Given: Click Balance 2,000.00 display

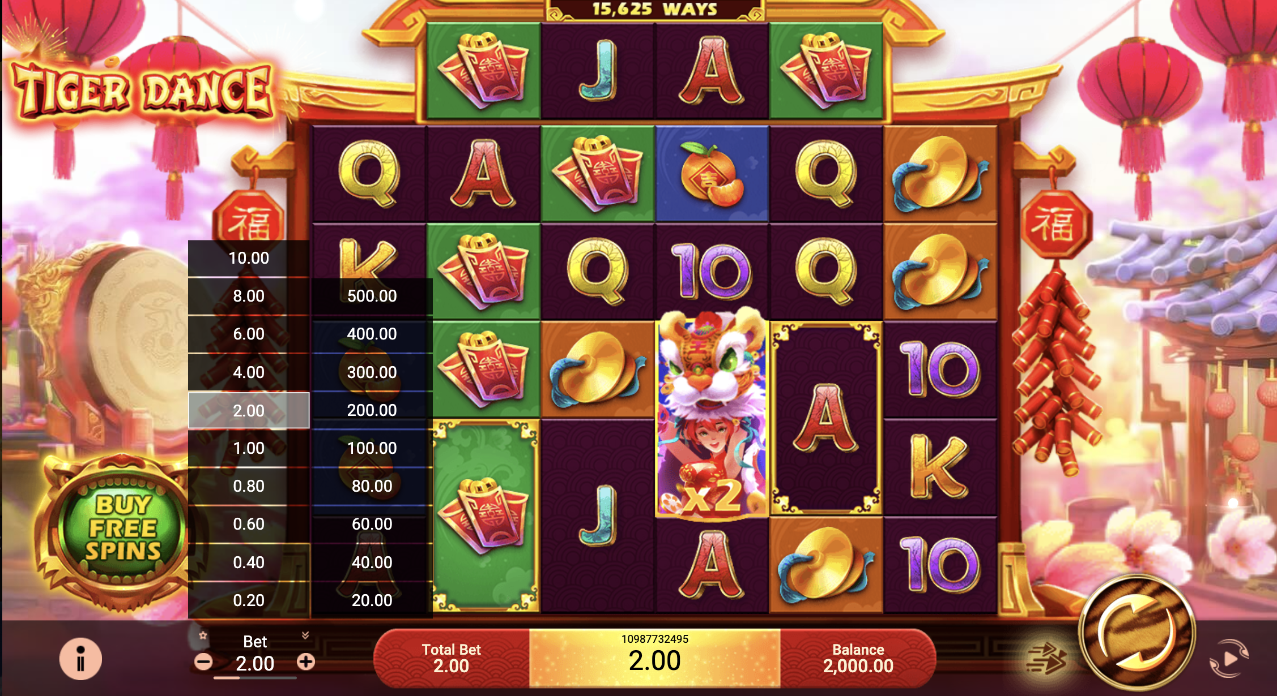Looking at the screenshot, I should click(858, 658).
